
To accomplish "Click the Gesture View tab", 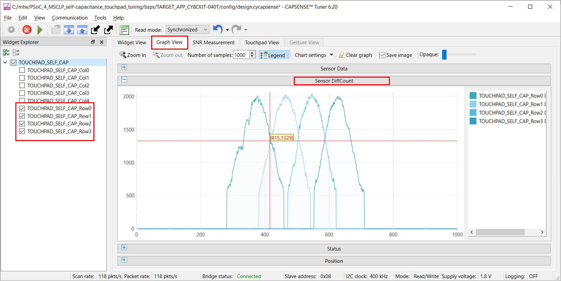I will coord(304,42).
